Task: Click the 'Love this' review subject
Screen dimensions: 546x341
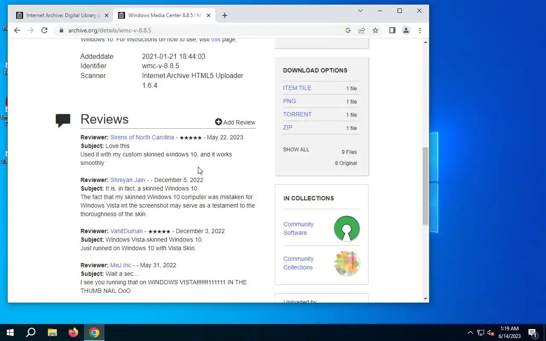Action: [x=117, y=146]
